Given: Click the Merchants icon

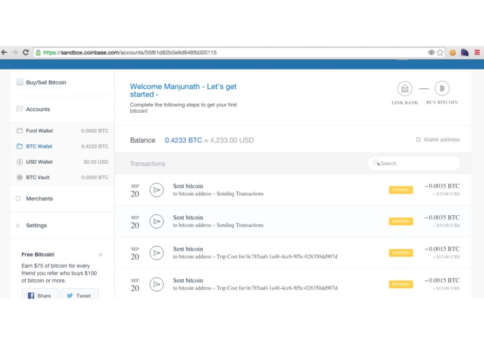Looking at the screenshot, I should 18,198.
